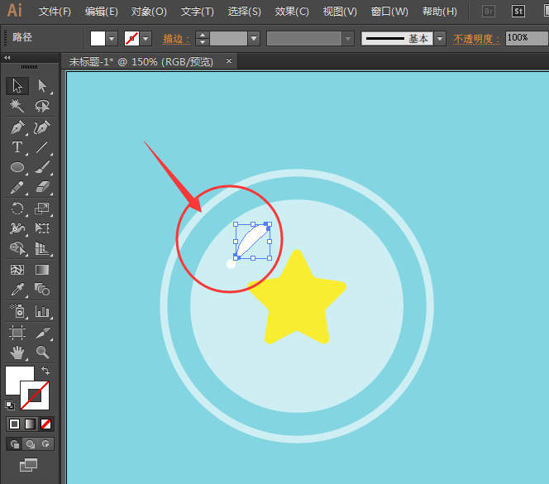The height and width of the screenshot is (484, 549).
Task: Click the 描边 stroke panel link
Action: tap(176, 39)
